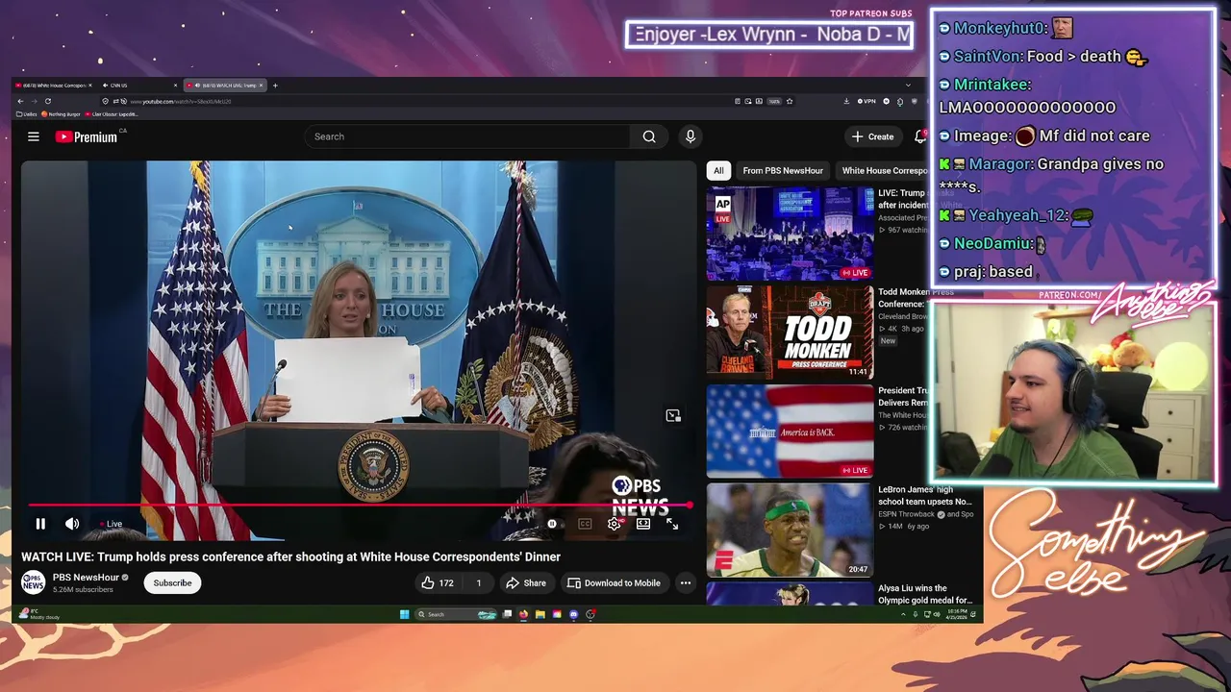The image size is (1231, 692).
Task: Jump to the Live indicator in the player
Action: point(112,524)
